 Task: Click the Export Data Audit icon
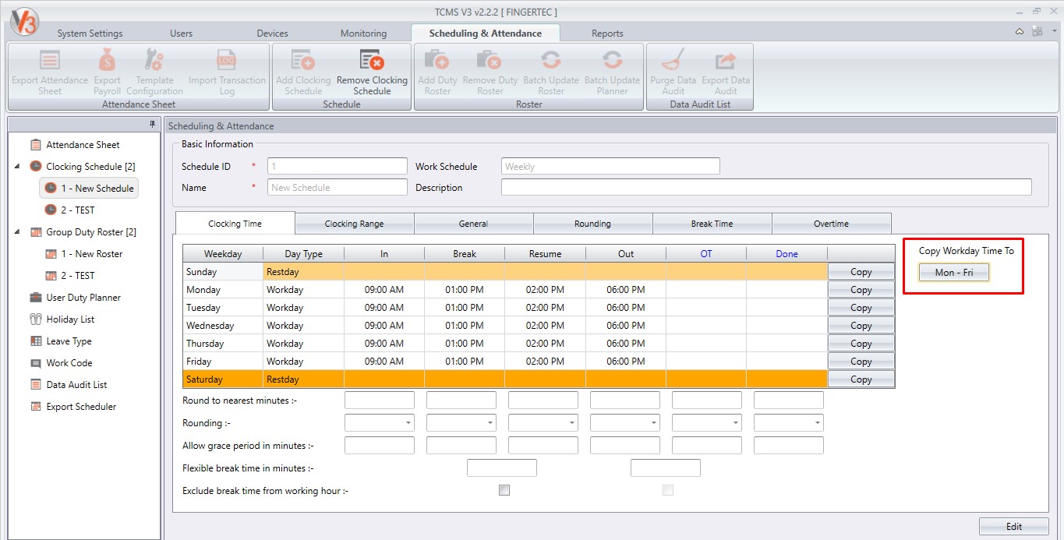[x=726, y=61]
